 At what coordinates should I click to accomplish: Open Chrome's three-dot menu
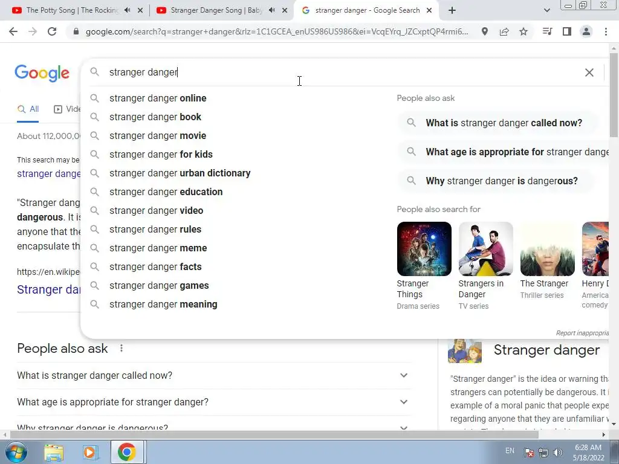(x=606, y=31)
